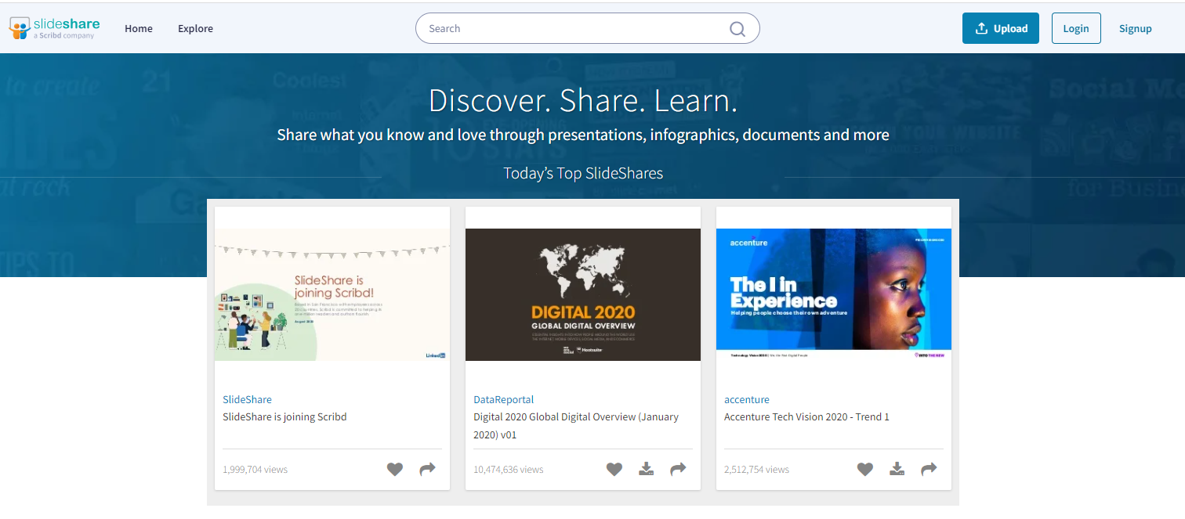Open the Explore menu item
This screenshot has height=519, width=1185.
[x=195, y=28]
